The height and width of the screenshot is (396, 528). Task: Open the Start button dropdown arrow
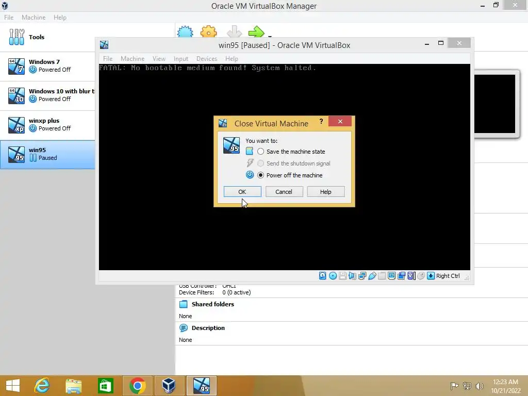(x=270, y=36)
